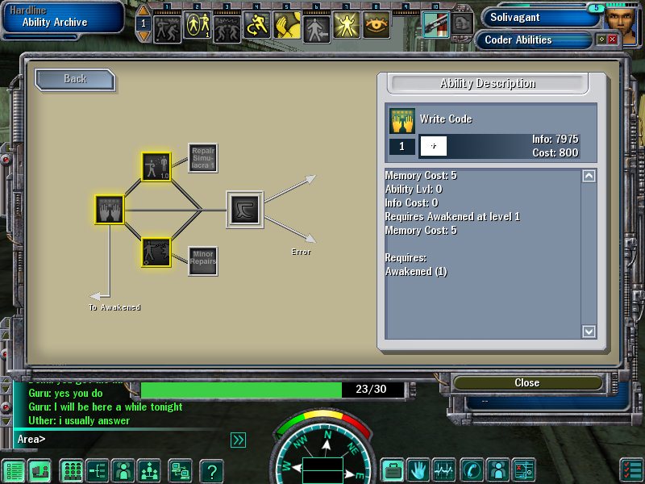Select the Write Code hands node in ability tree

[x=110, y=210]
